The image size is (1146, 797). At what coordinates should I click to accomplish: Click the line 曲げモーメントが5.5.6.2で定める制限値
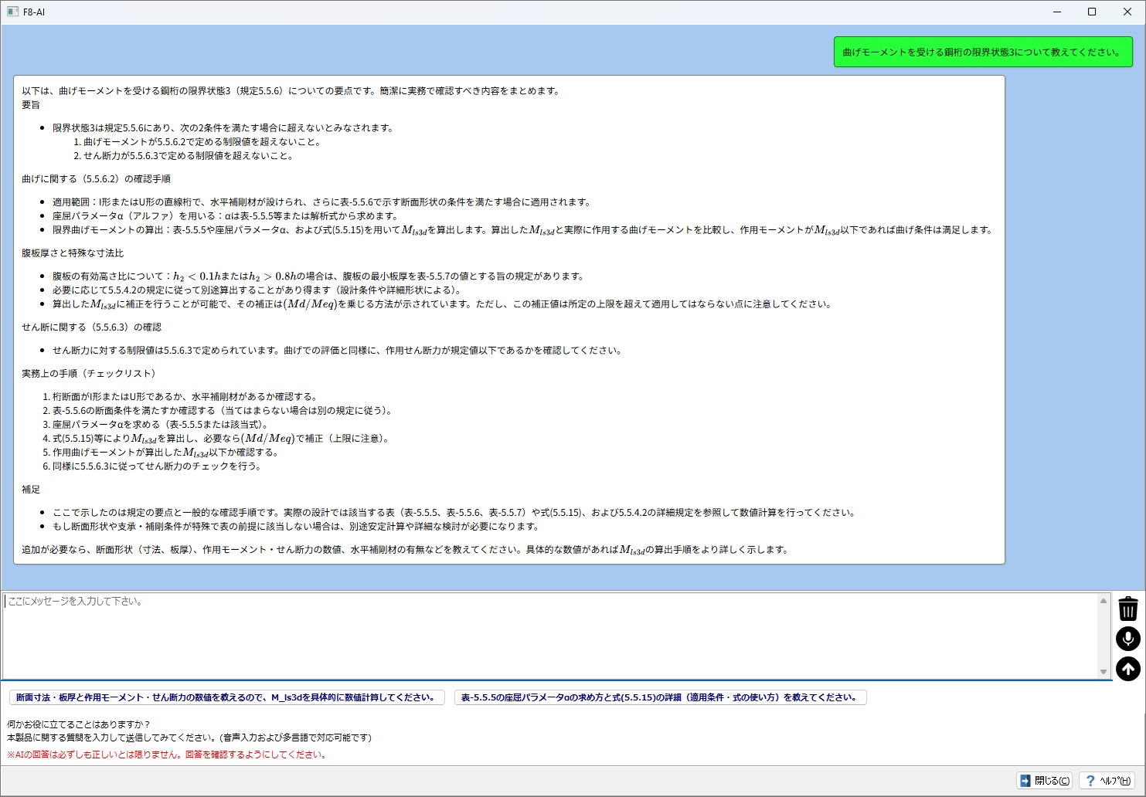(202, 142)
